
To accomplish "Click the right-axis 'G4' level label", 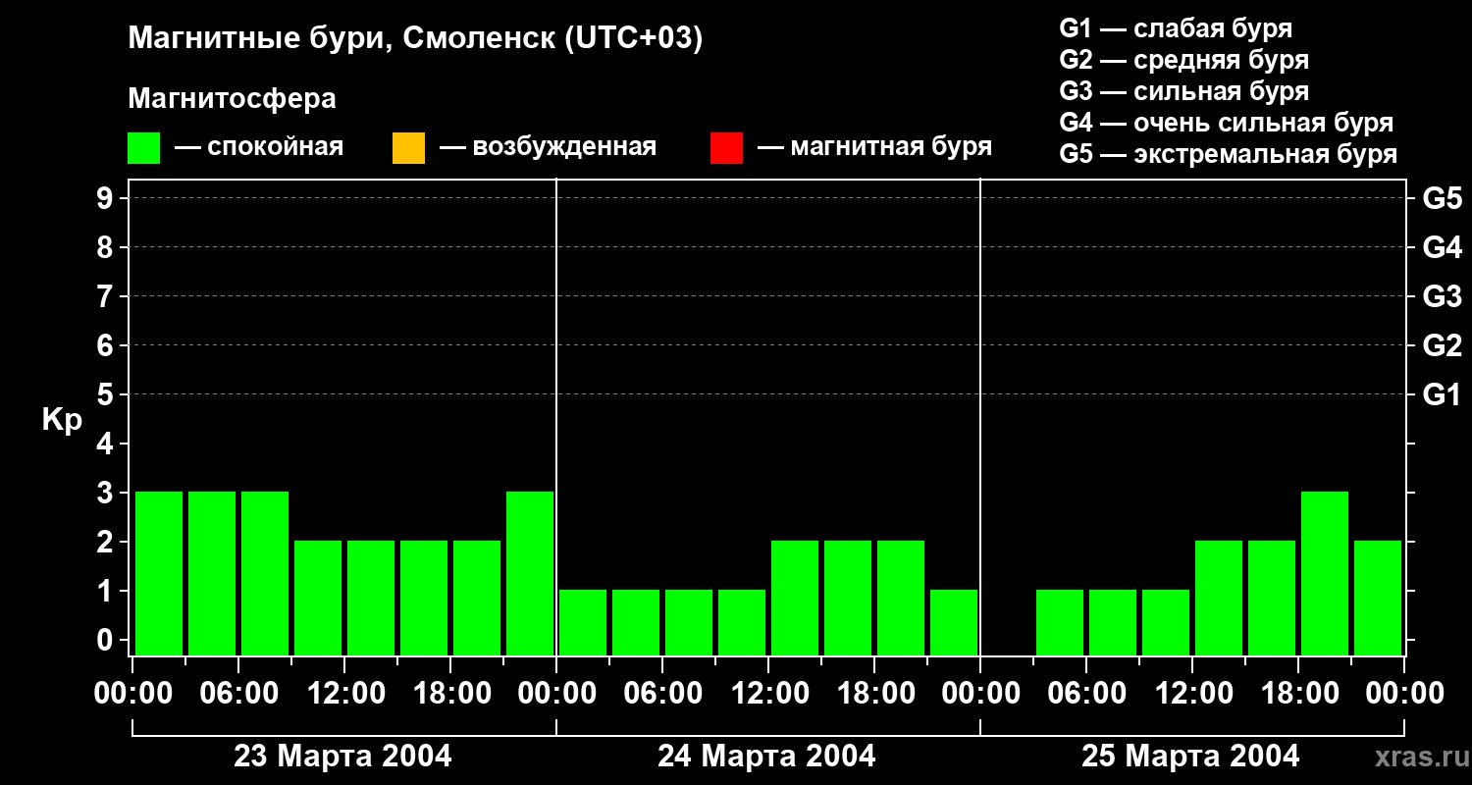I will point(1443,247).
